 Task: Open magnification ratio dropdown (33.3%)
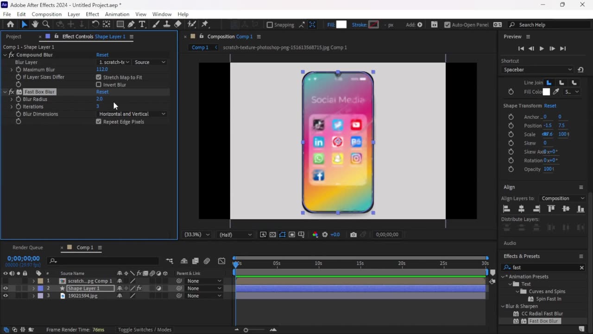197,235
